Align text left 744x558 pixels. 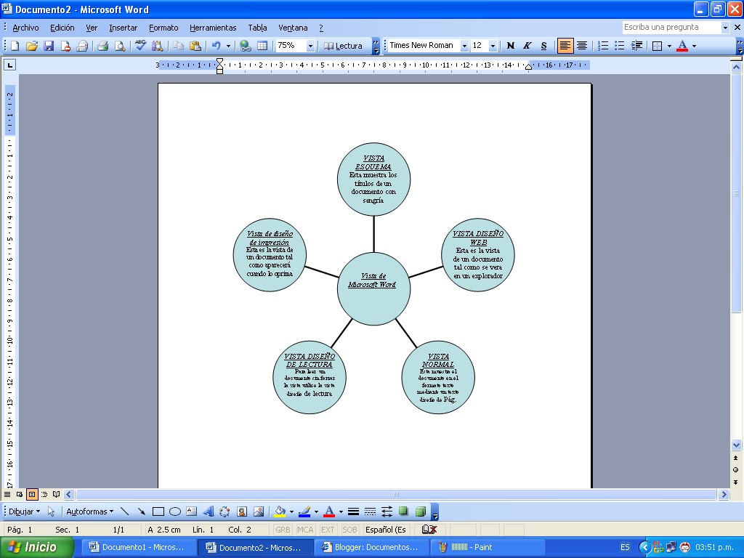[565, 46]
